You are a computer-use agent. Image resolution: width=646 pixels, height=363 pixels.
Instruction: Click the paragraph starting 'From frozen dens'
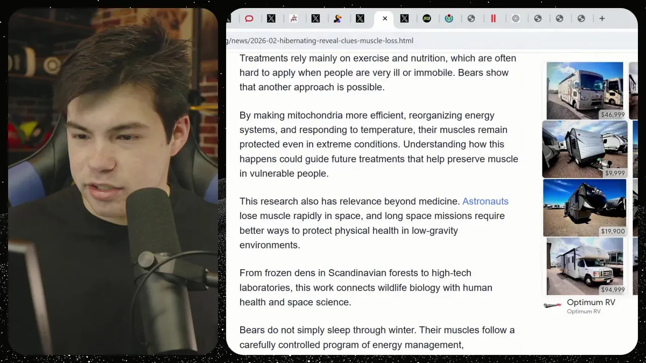click(365, 287)
